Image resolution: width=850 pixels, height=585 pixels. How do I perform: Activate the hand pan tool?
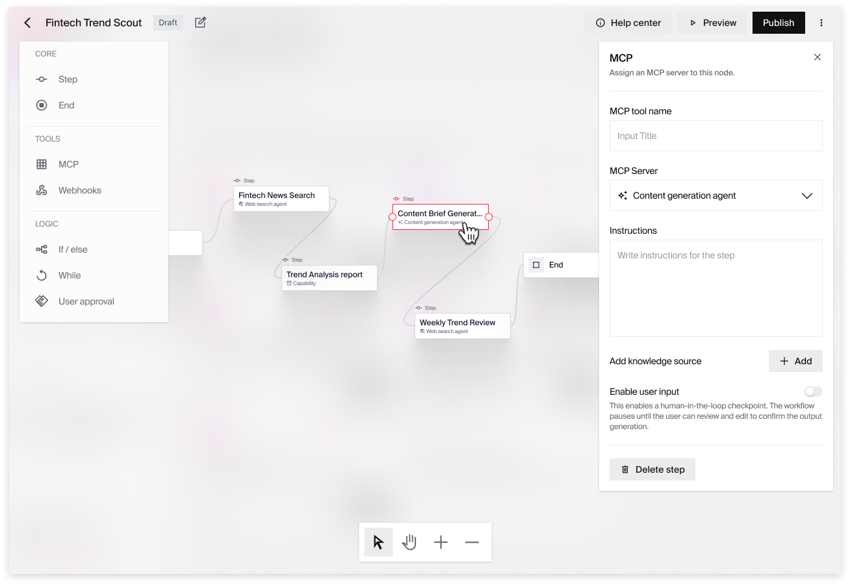(409, 541)
